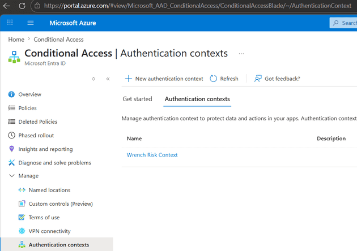357x251 pixels.
Task: Click the Diagnose and solve problems wrench icon
Action: click(11, 162)
